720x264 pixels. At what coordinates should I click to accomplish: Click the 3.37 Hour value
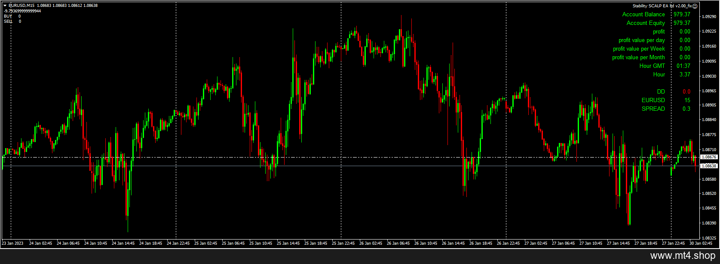click(x=685, y=74)
